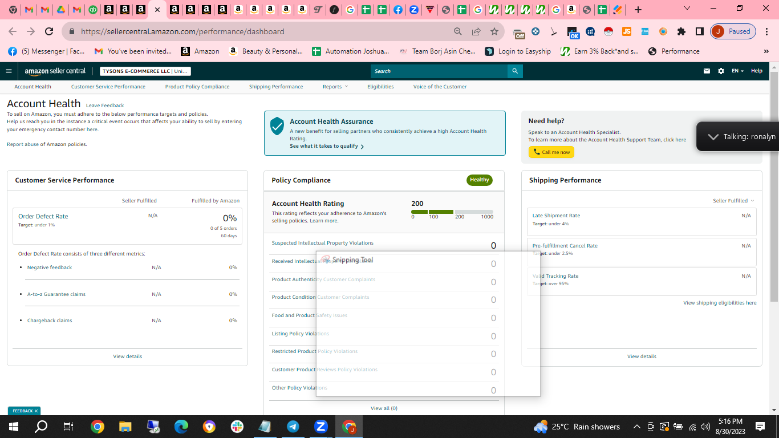Open the Seller Fulfilled dropdown in Shipping Performance
This screenshot has height=438, width=779.
[733, 201]
